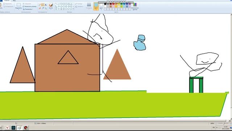Select the Pencil tool
The image size is (232, 131).
click(40, 5)
